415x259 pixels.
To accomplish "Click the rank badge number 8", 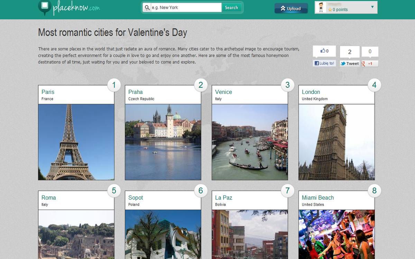I will pos(375,191).
